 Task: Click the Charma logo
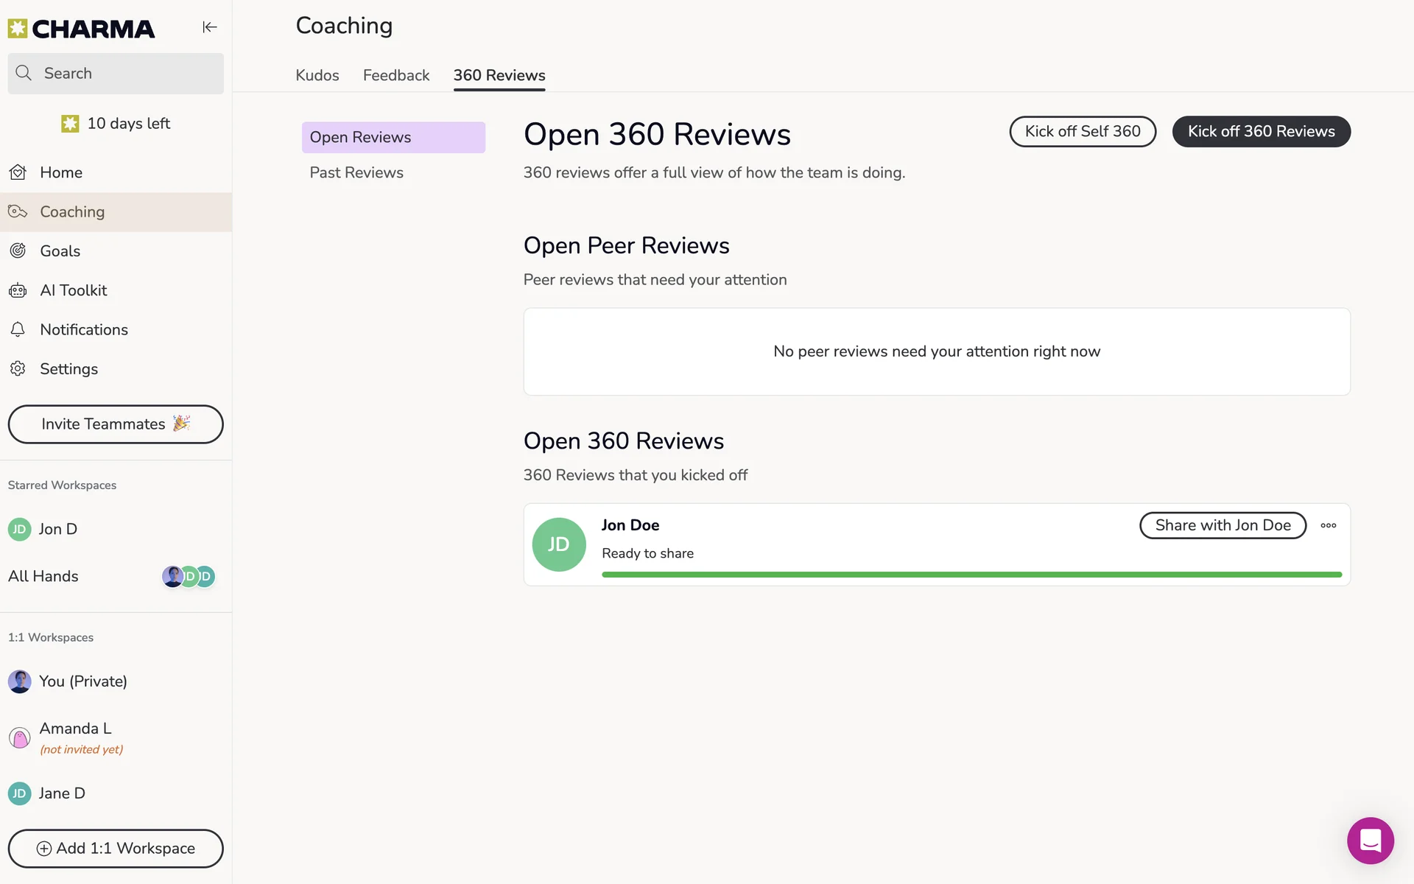click(81, 29)
